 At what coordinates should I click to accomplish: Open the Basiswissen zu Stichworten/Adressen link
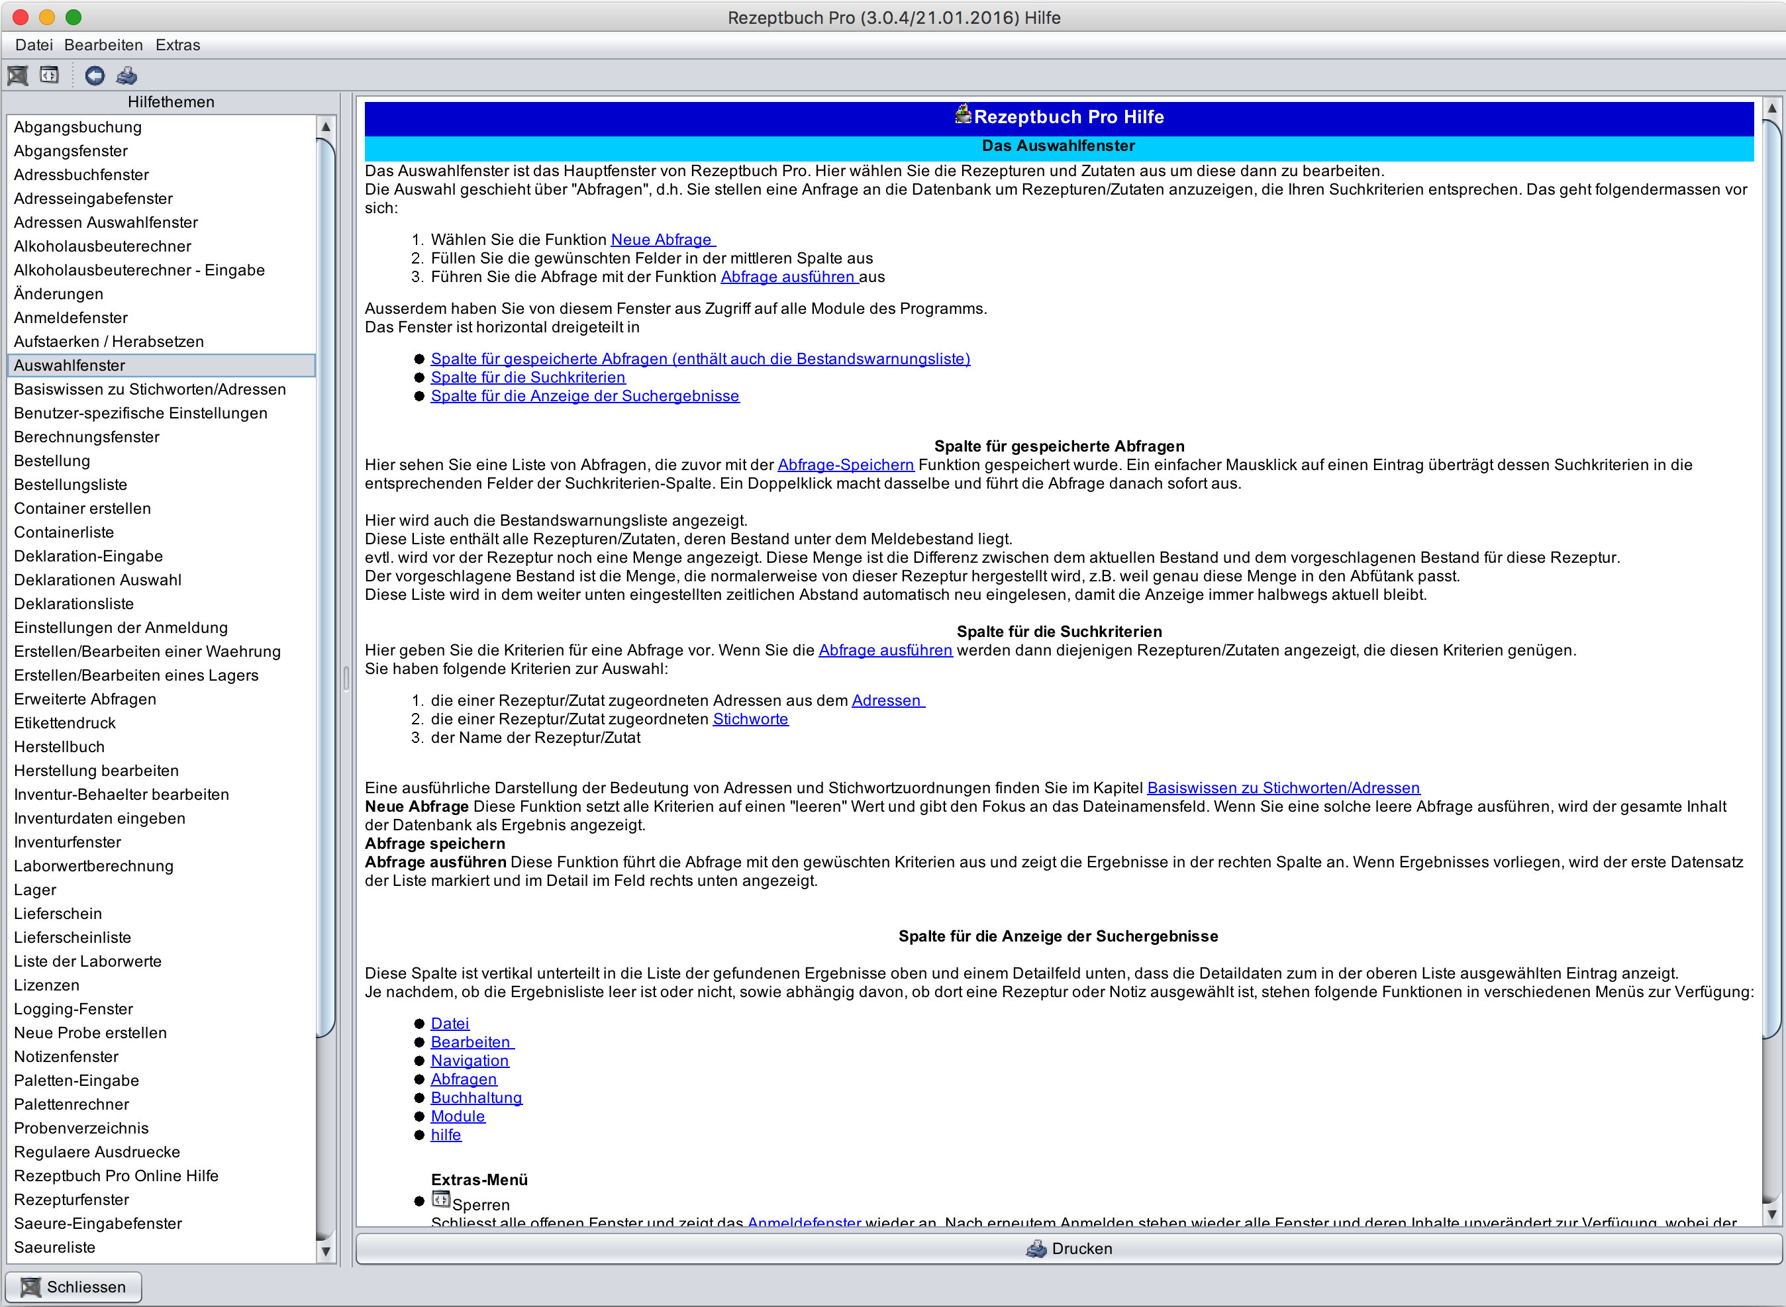(1283, 788)
